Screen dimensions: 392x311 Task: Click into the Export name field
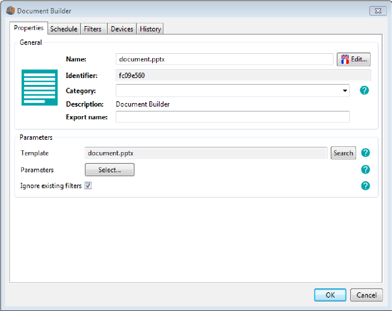[233, 117]
